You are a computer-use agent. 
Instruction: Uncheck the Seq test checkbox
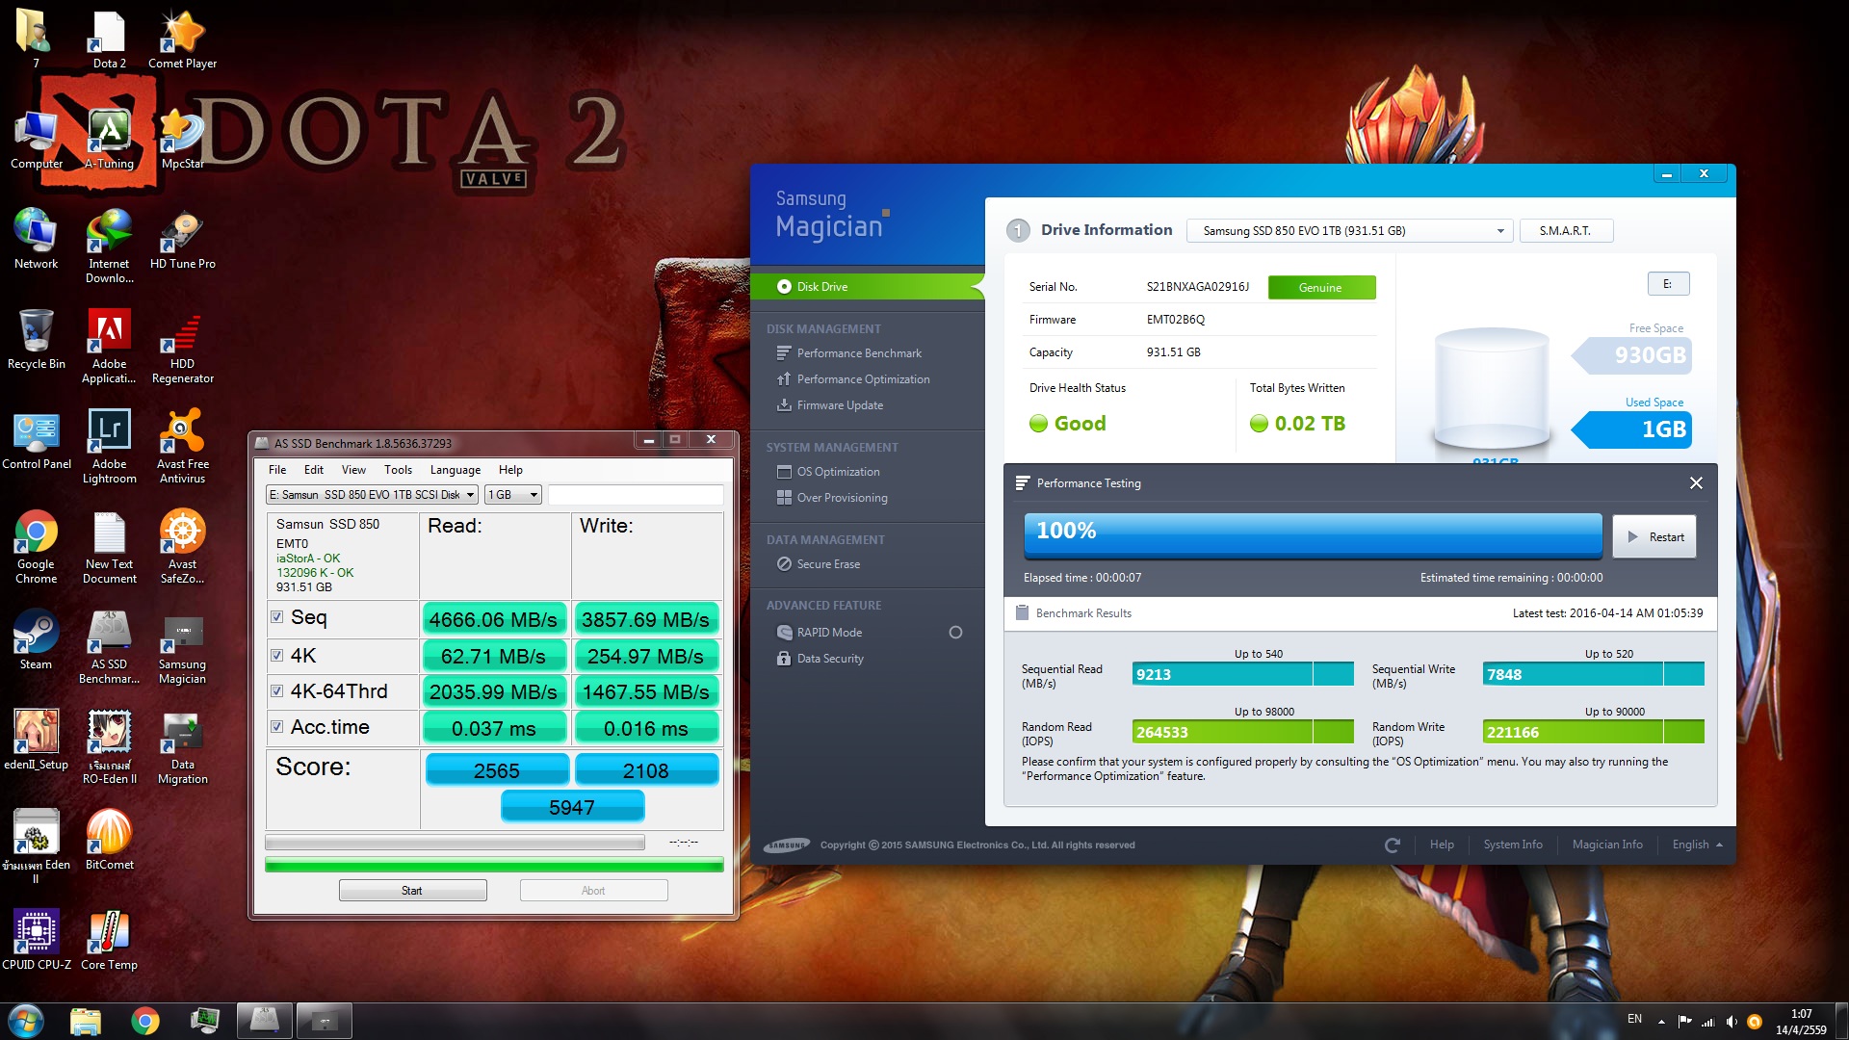(277, 617)
